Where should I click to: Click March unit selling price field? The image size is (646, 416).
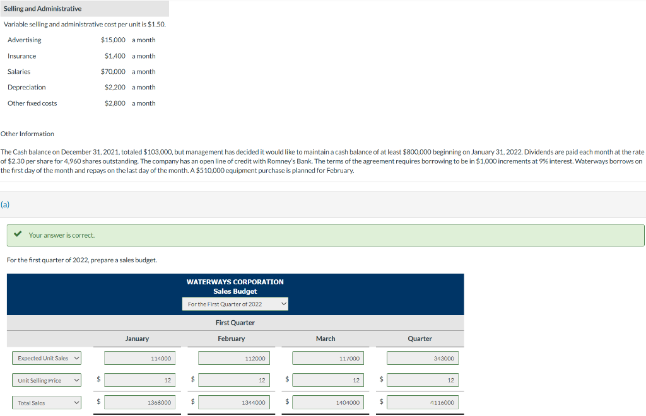coord(328,380)
